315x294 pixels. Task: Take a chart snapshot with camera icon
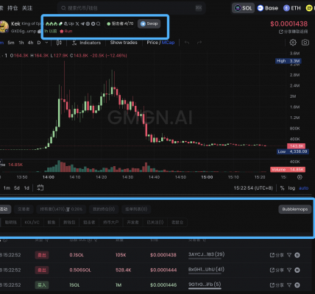pos(305,43)
